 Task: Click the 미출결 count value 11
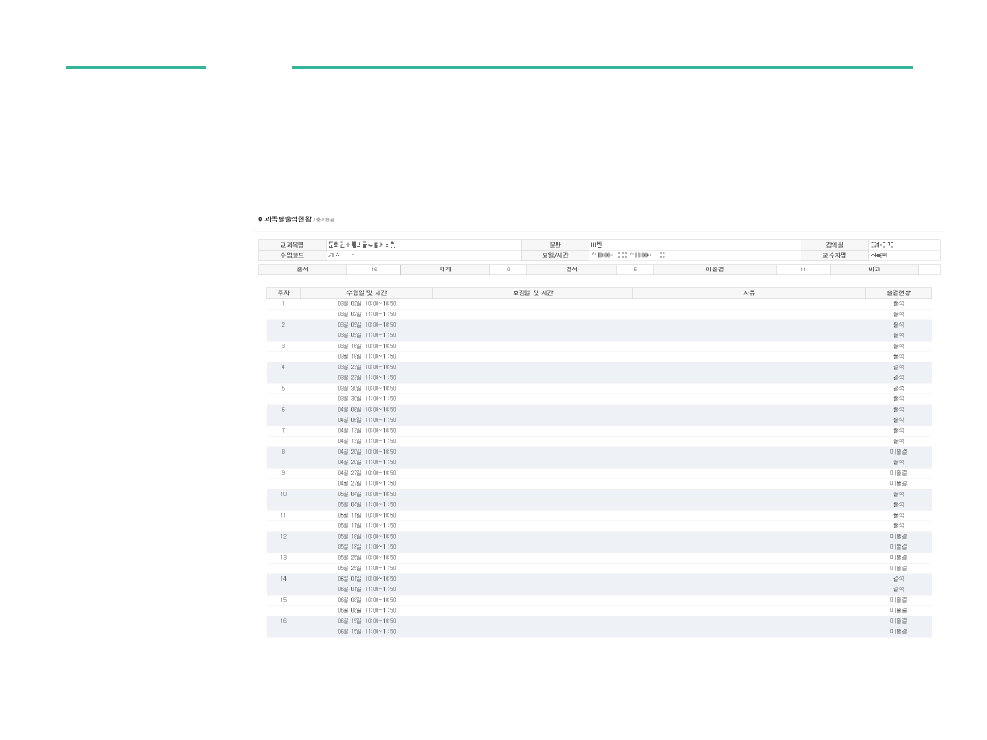(802, 270)
